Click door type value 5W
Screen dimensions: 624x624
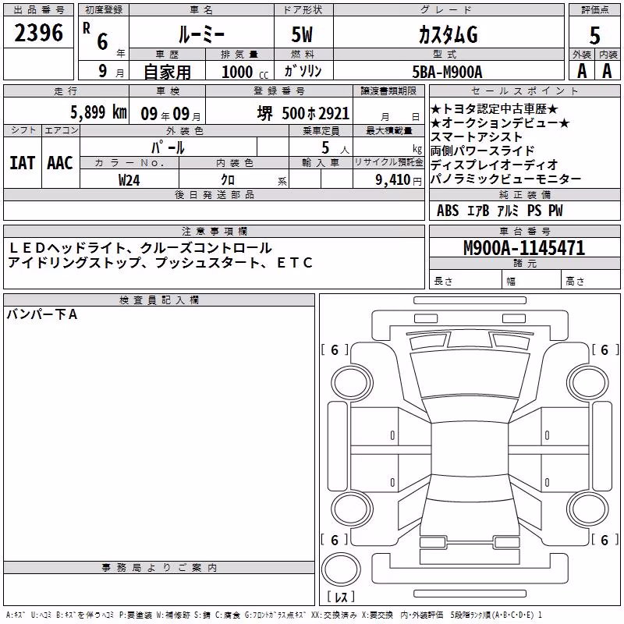[x=302, y=34]
